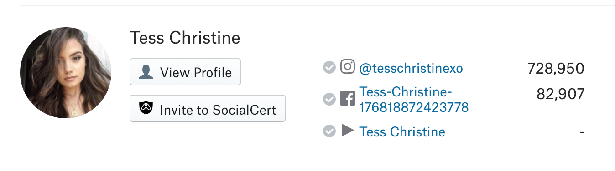Click the Facebook logo icon
The width and height of the screenshot is (615, 171).
pyautogui.click(x=348, y=99)
